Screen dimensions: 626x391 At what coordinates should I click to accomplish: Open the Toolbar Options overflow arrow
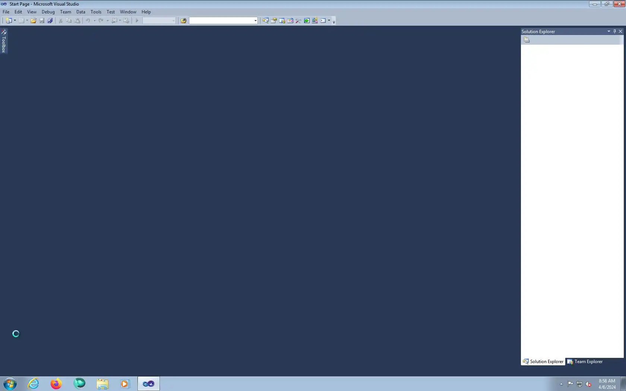(334, 21)
